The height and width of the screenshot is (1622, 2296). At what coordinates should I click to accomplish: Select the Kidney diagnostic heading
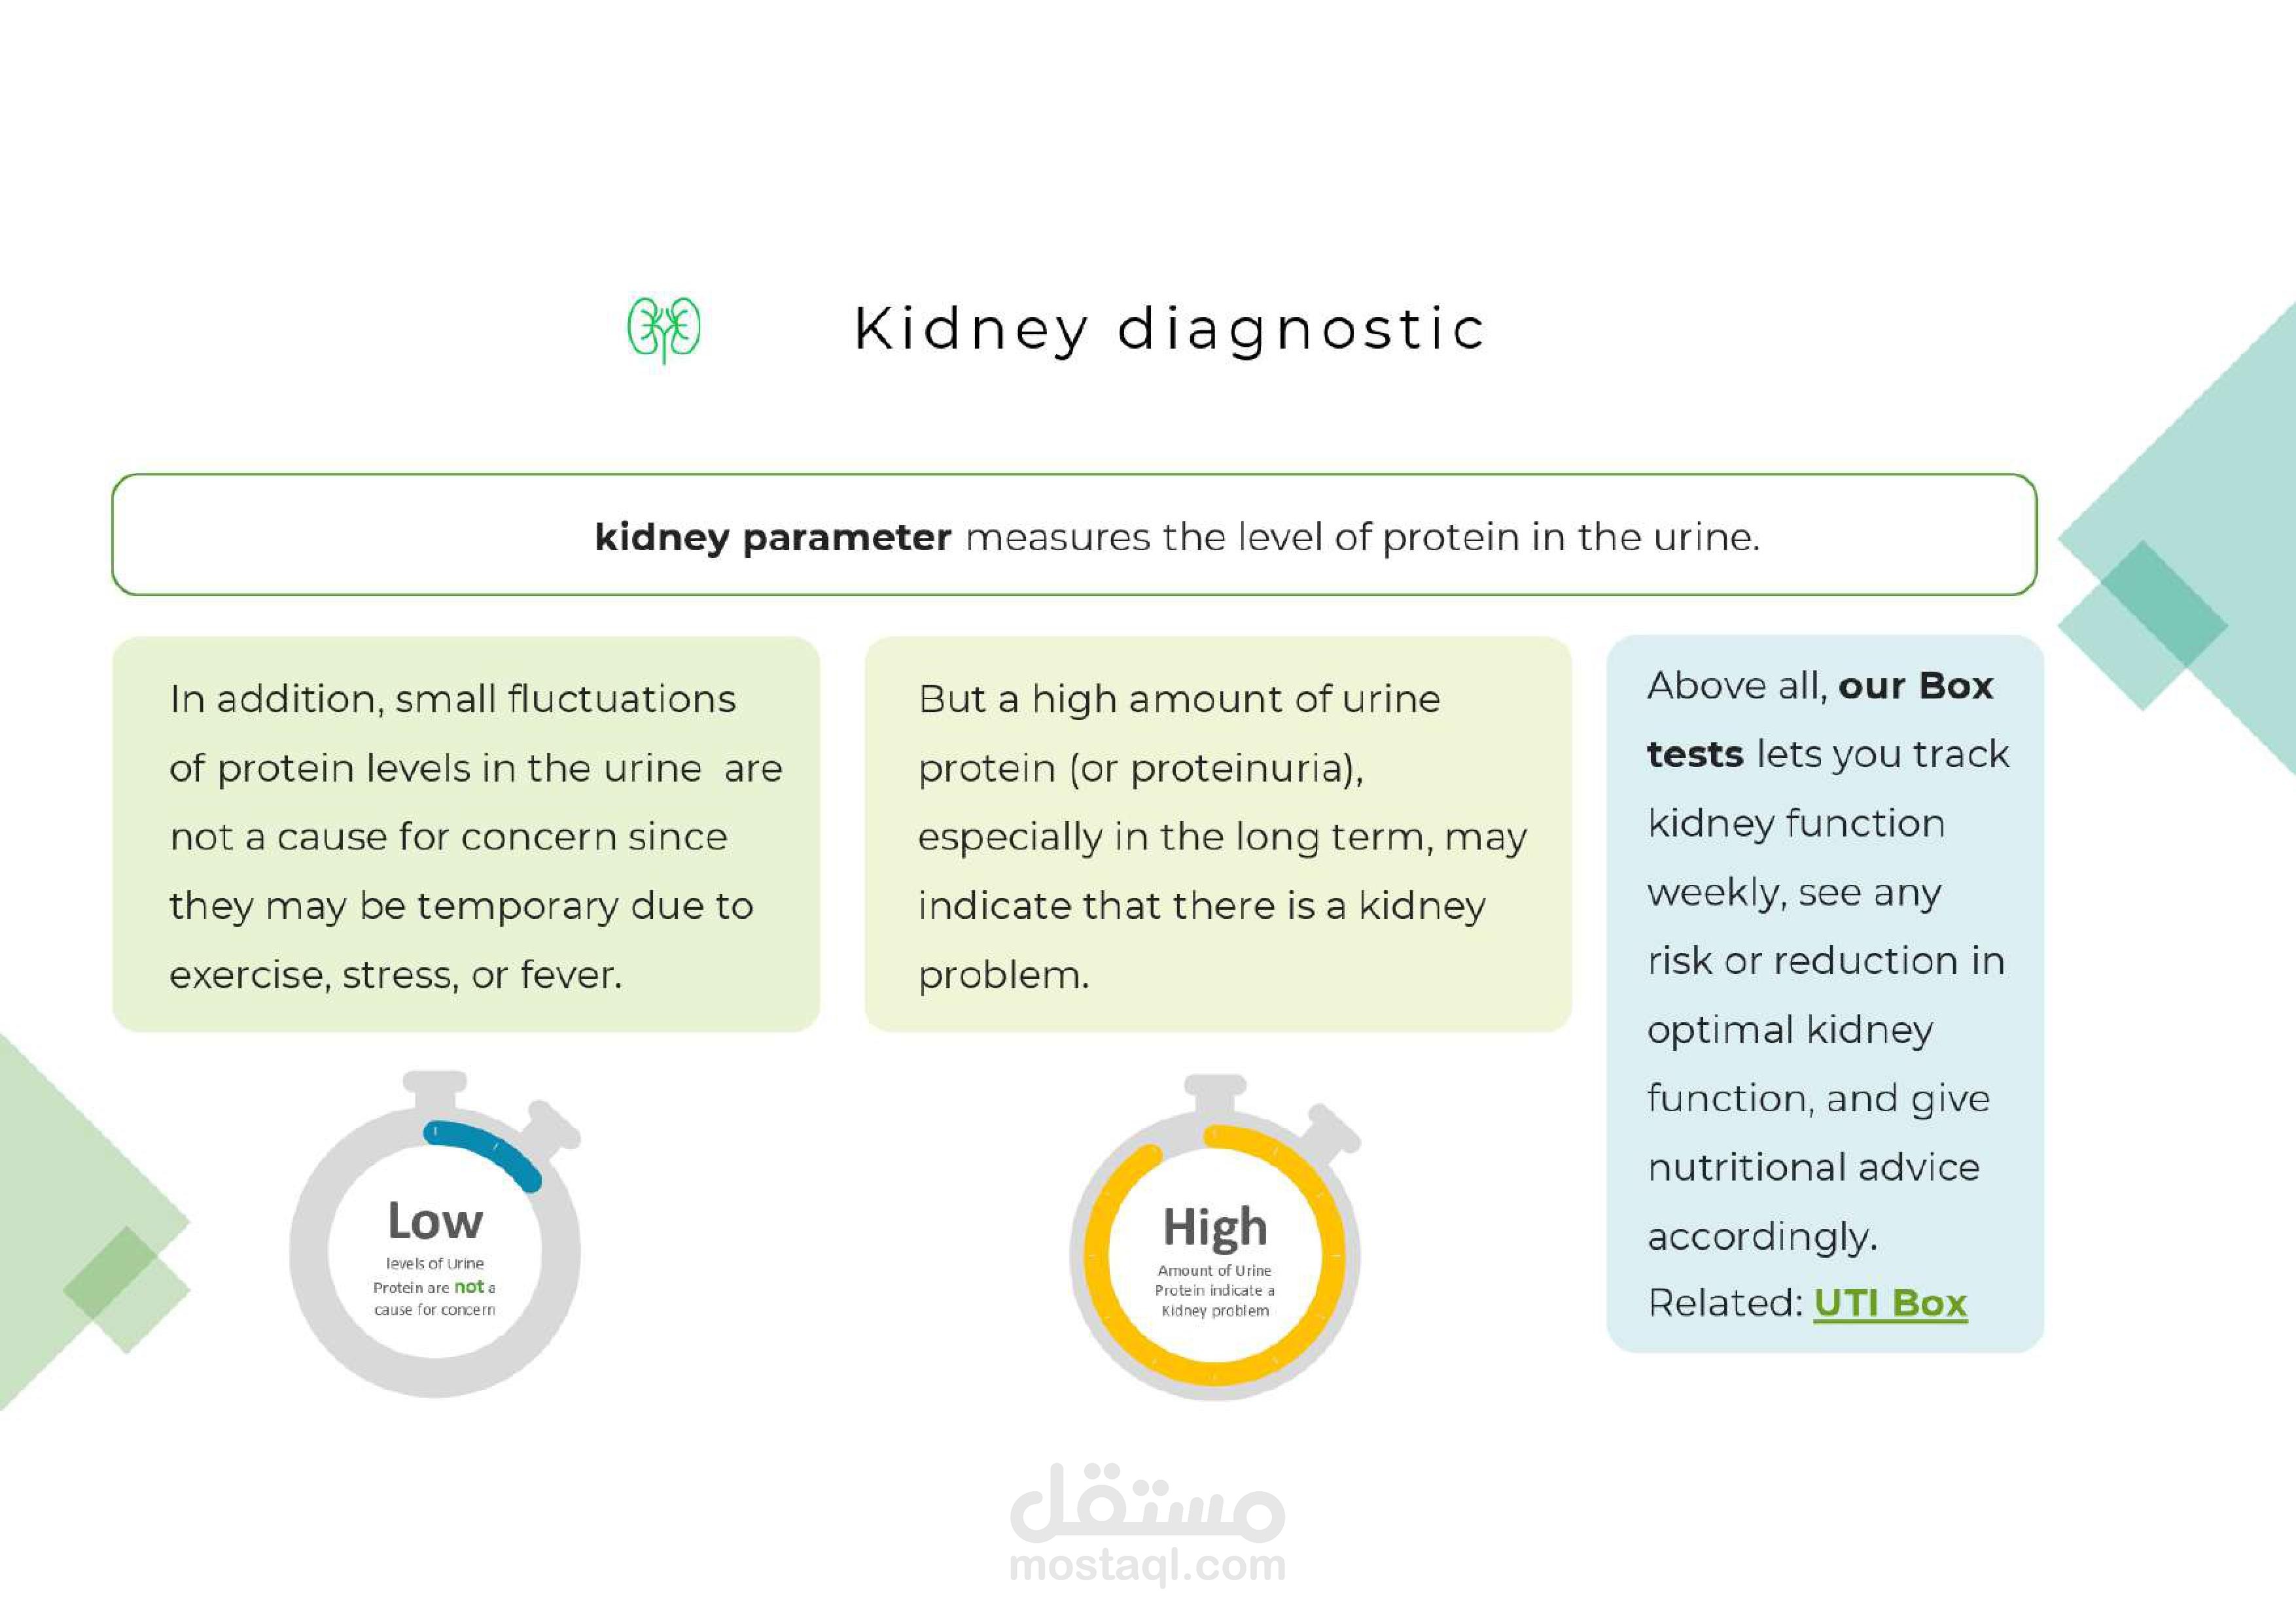click(x=1170, y=330)
